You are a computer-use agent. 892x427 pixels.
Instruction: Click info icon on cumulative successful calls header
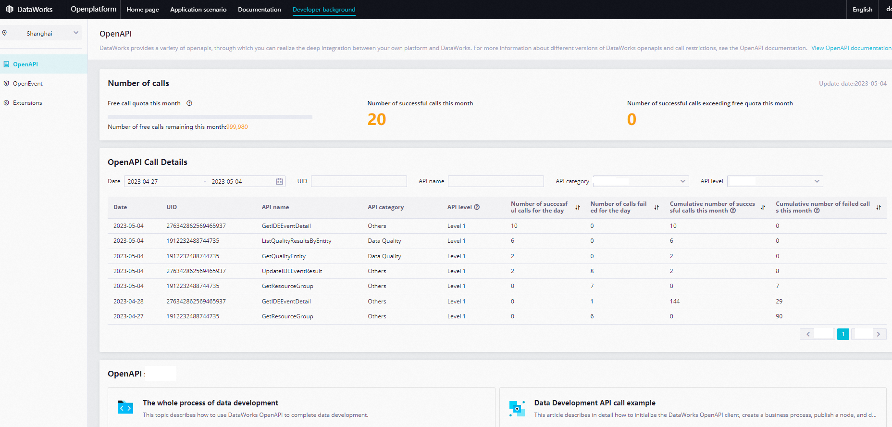tap(733, 211)
